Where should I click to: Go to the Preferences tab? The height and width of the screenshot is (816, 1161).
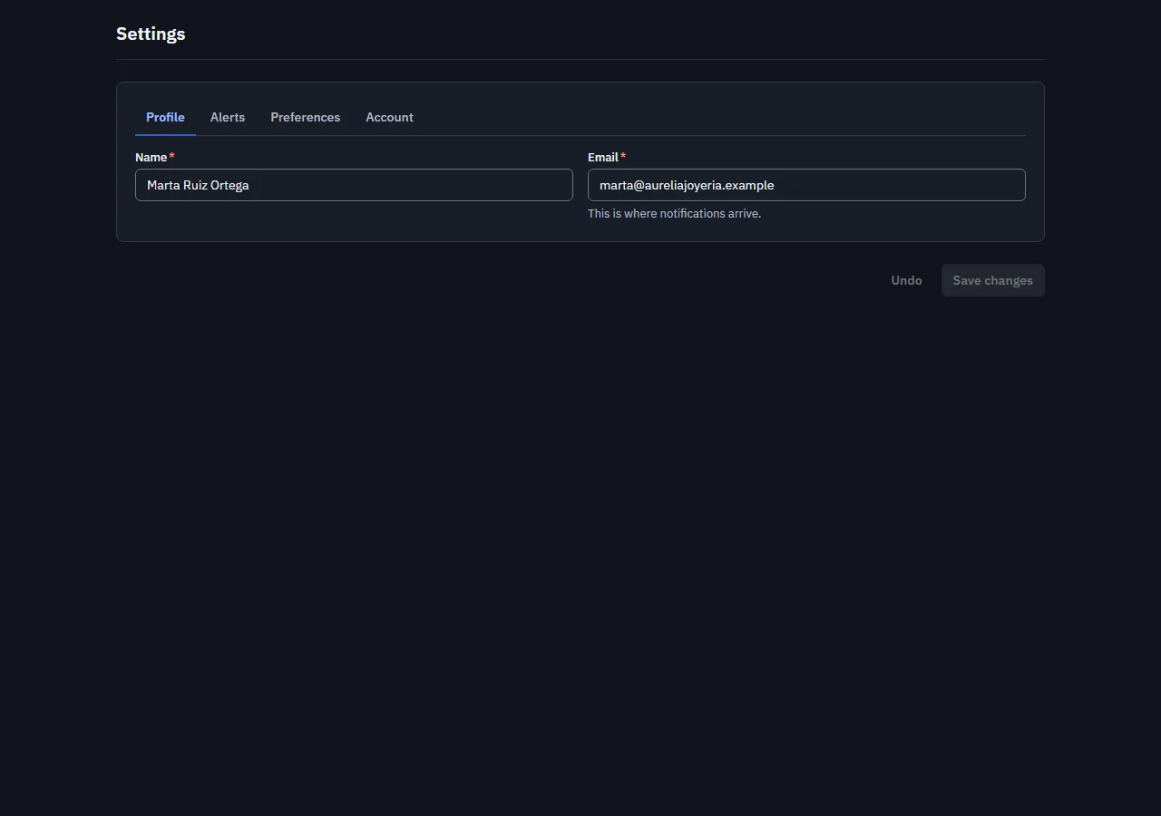pos(305,117)
